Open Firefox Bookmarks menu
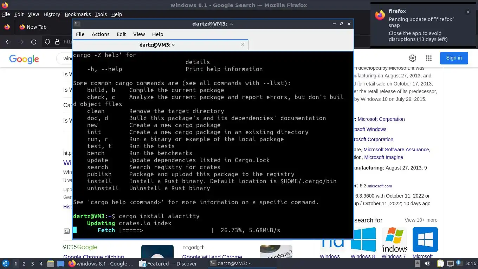This screenshot has height=269, width=478. 78,14
